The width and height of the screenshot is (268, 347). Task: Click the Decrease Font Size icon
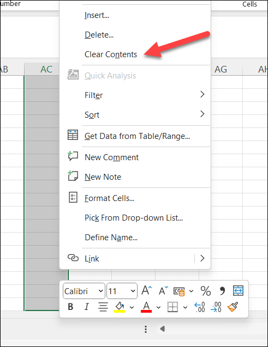pos(163,290)
